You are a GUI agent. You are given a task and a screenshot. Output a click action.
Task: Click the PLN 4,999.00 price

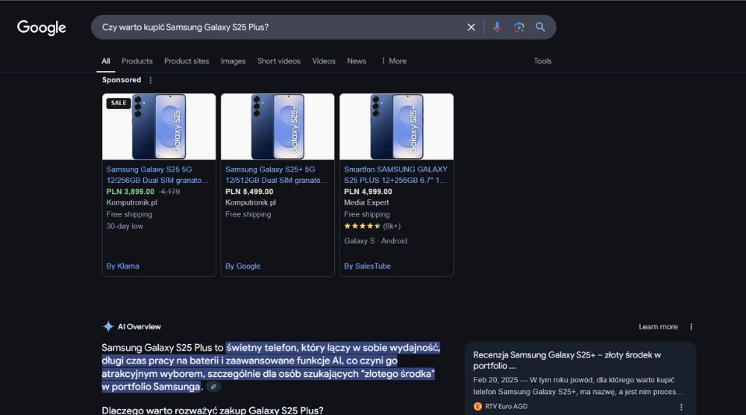click(x=368, y=191)
